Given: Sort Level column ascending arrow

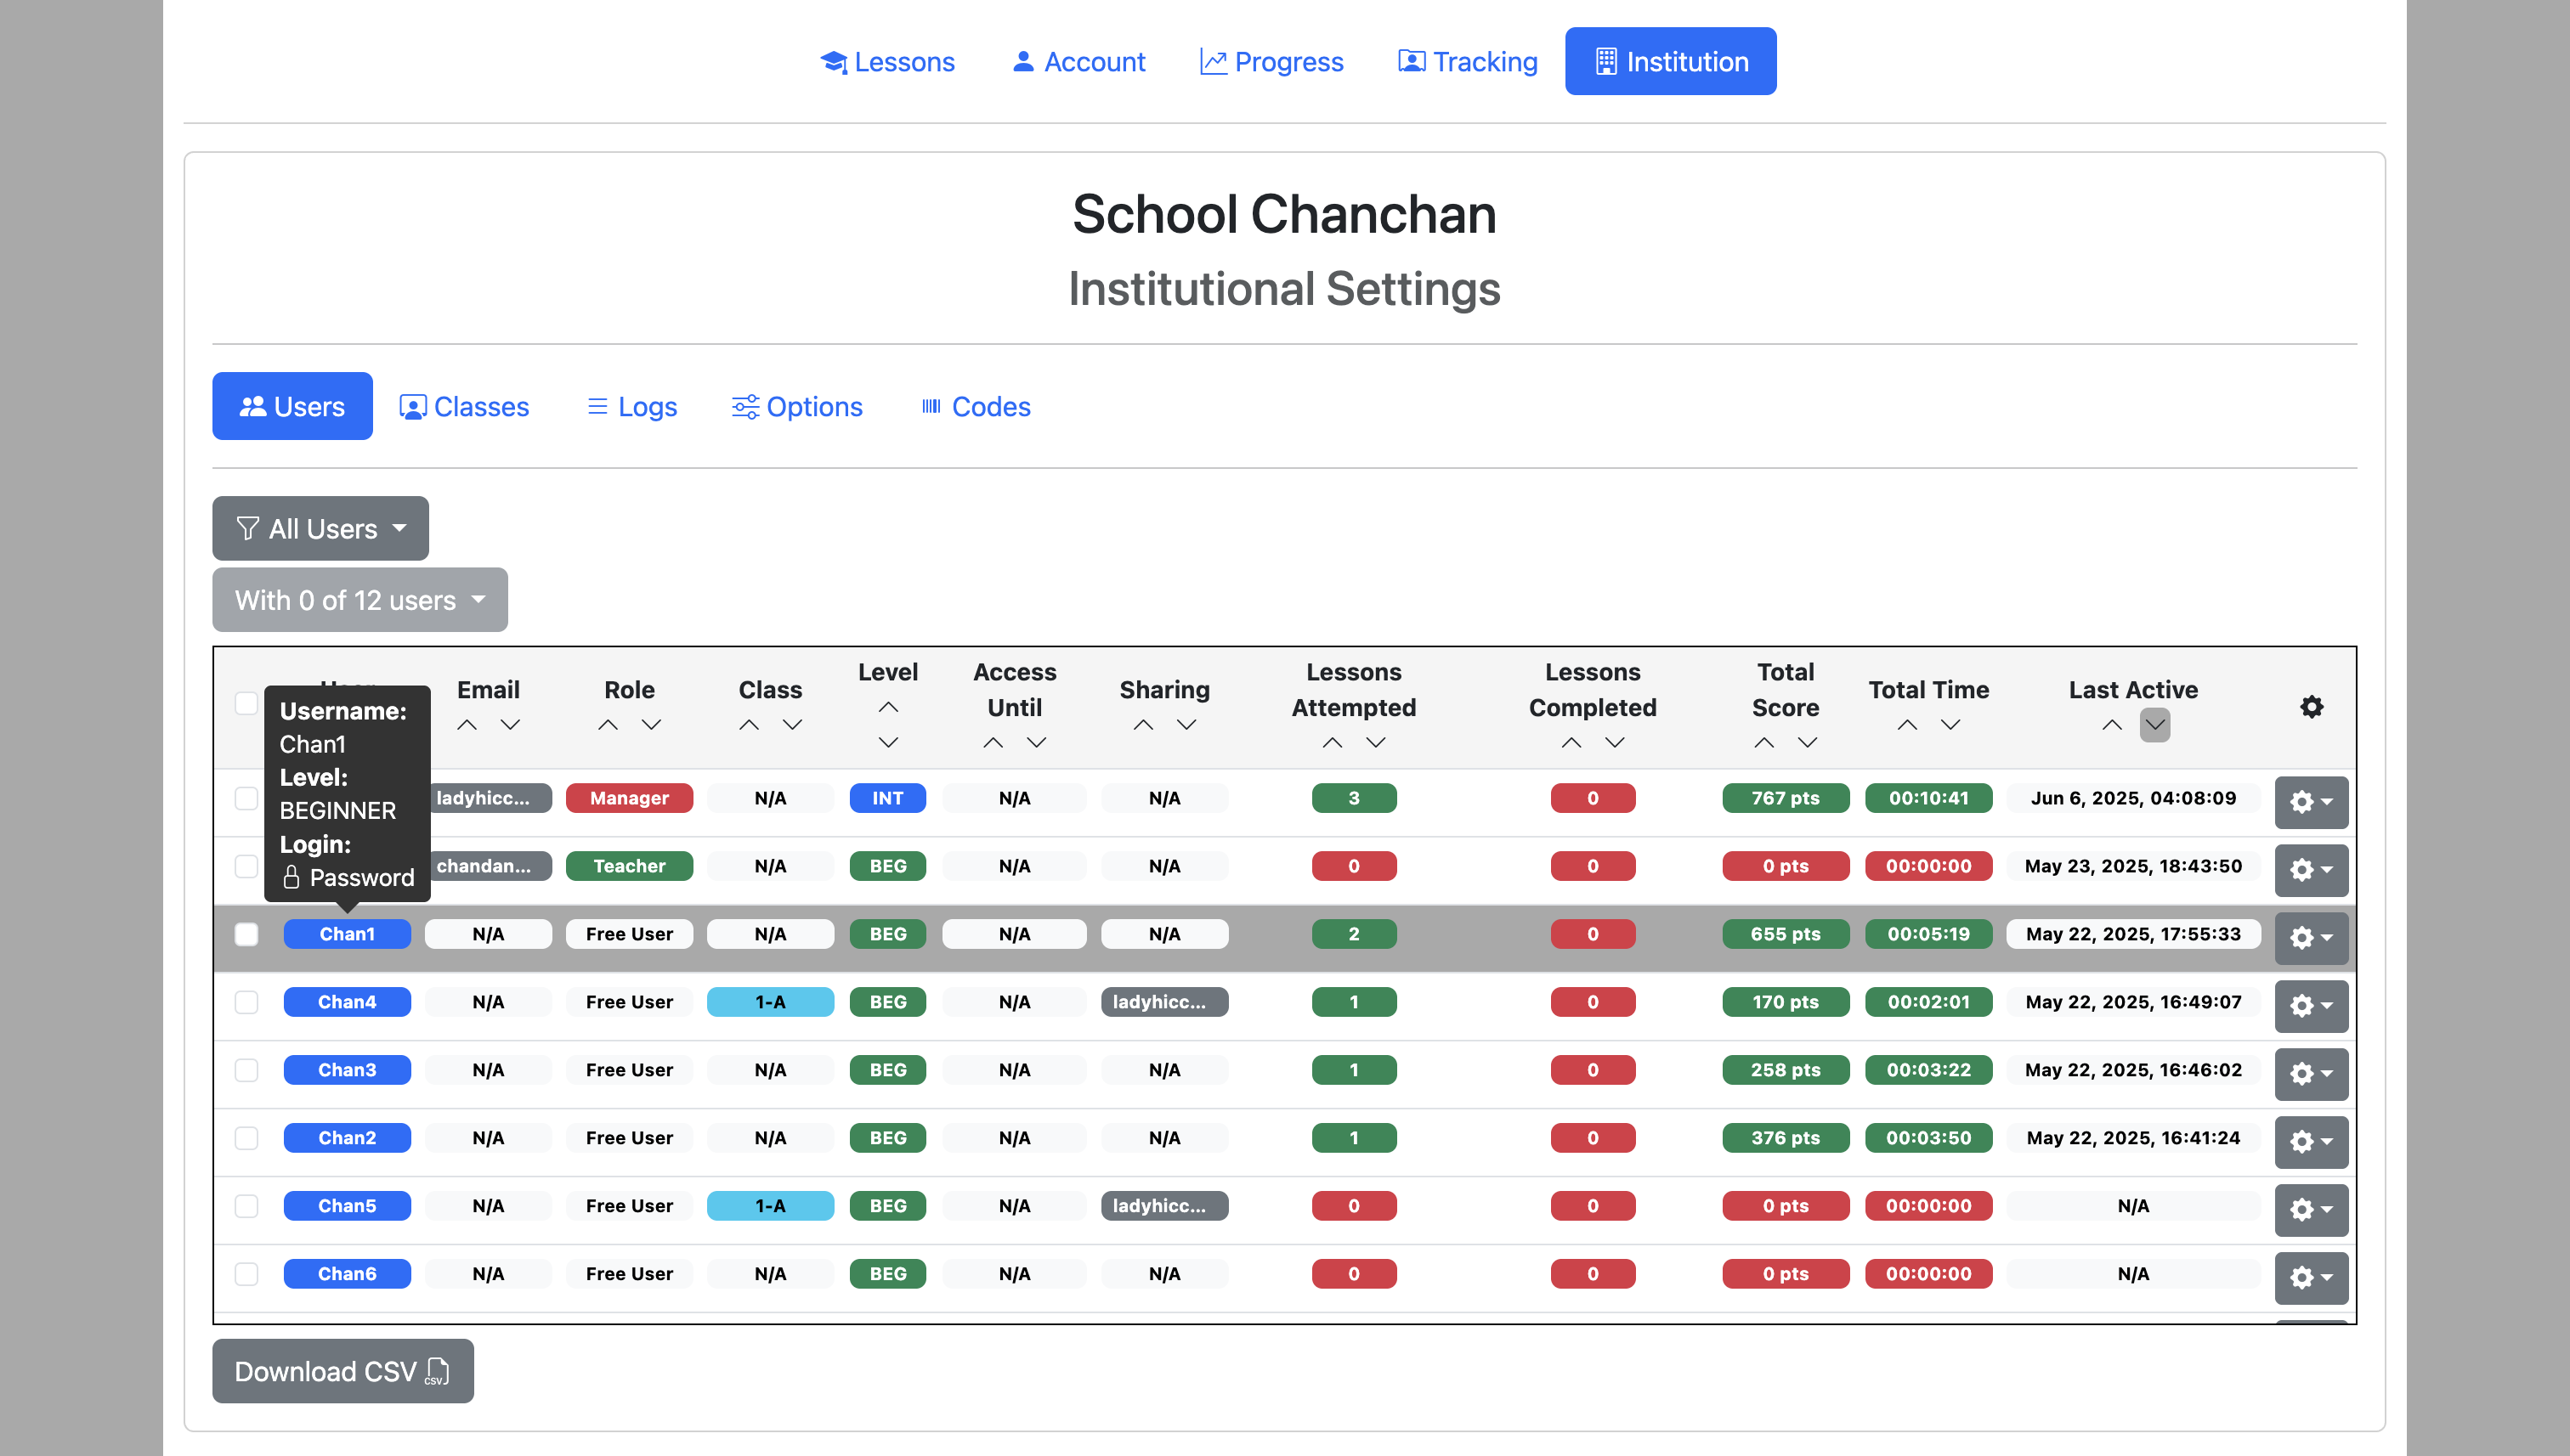Looking at the screenshot, I should click(888, 707).
